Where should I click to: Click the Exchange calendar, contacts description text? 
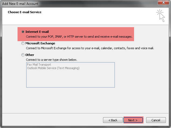(90, 48)
